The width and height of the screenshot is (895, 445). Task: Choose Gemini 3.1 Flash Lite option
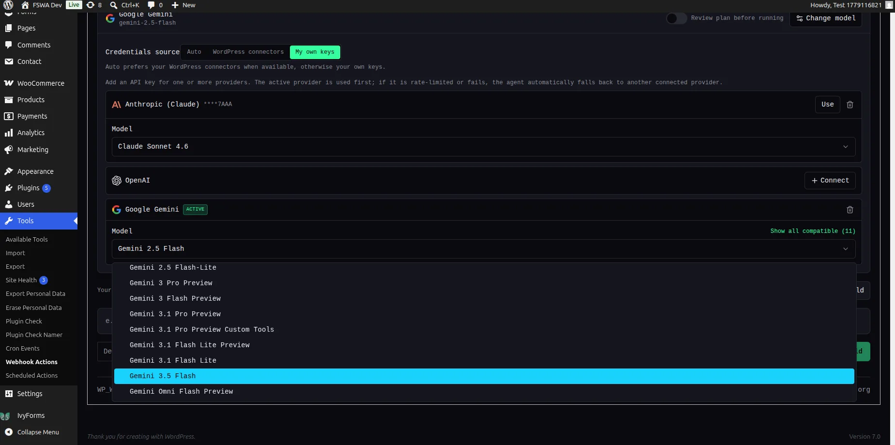(x=484, y=361)
